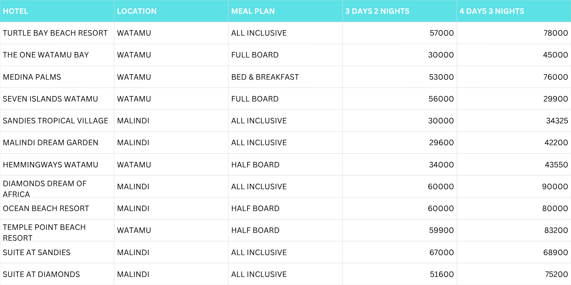
Task: Select the 90000 price cell
Action: pos(555,187)
